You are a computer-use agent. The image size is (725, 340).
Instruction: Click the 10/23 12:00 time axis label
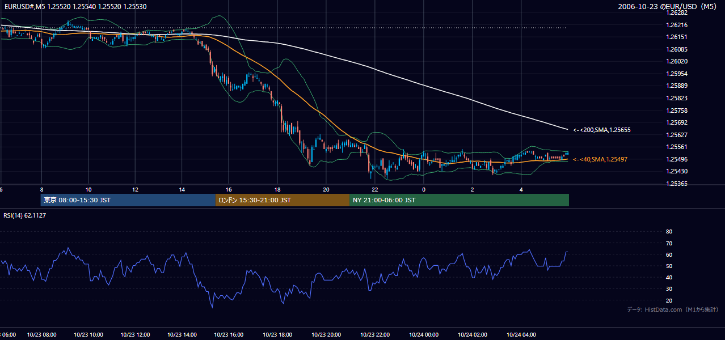point(135,335)
